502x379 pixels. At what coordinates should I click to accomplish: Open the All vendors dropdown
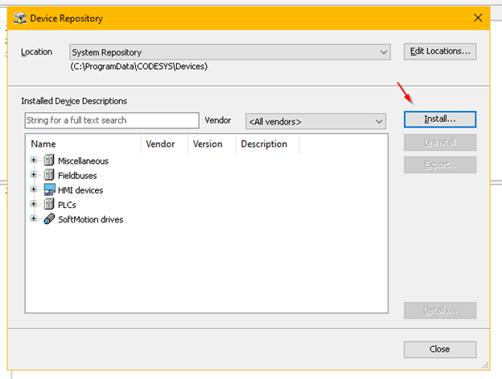315,121
